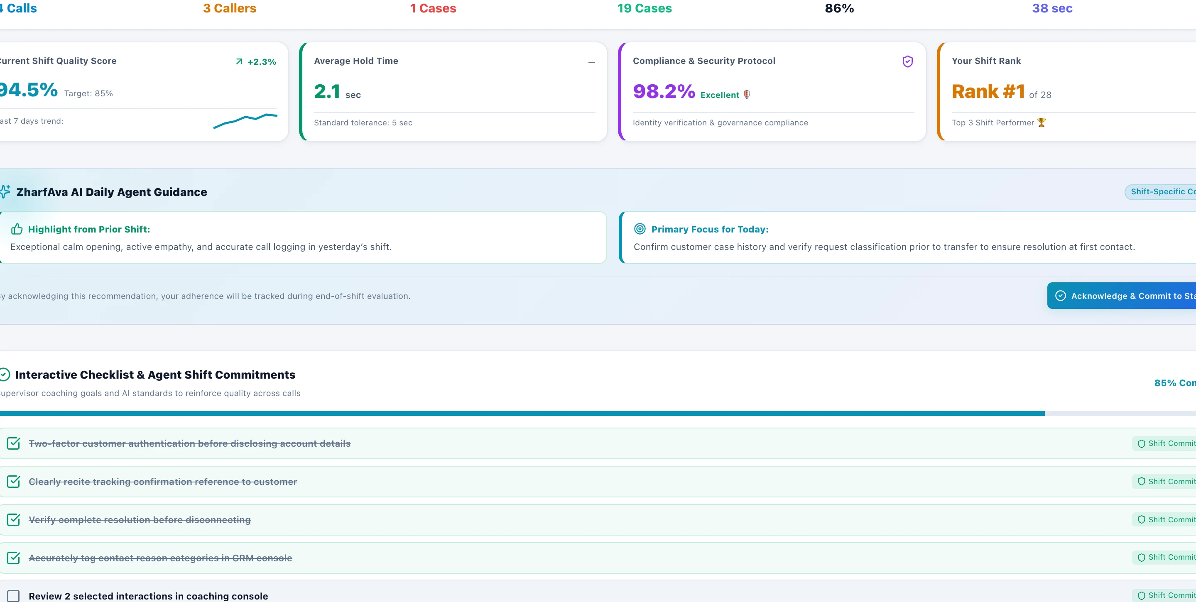Click the shield icon in the Review 2 interactions badge

(x=1141, y=595)
